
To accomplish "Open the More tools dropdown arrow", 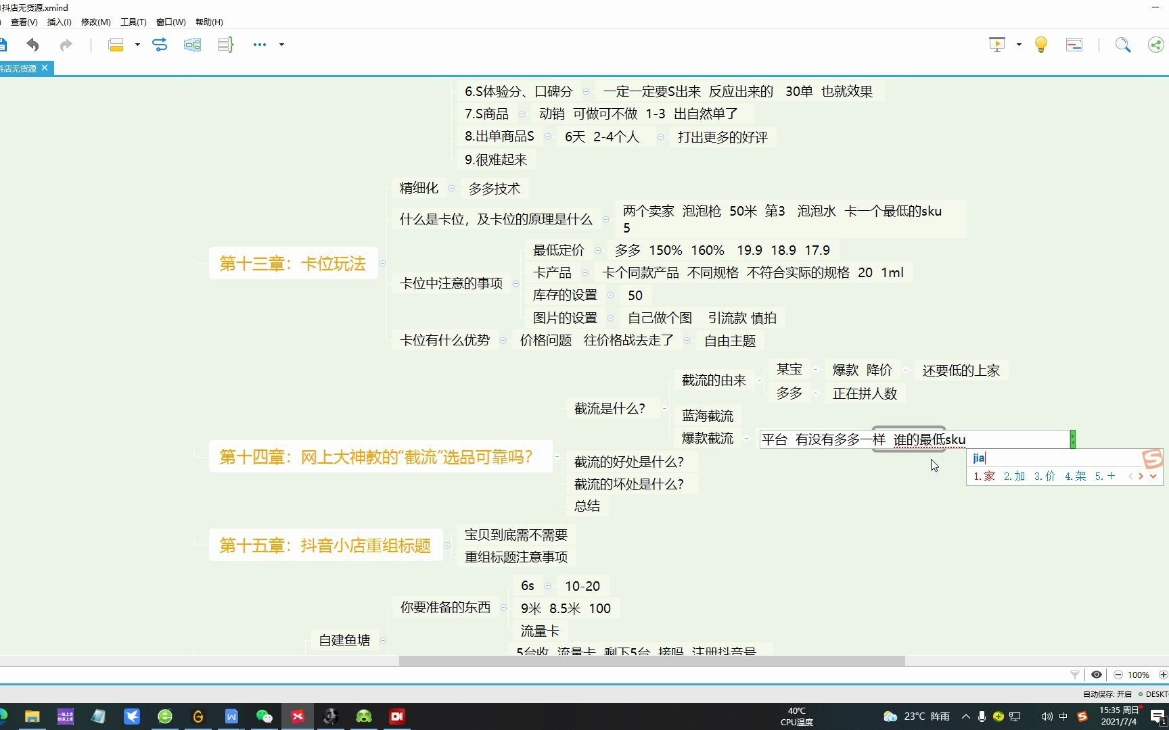I will click(x=281, y=45).
